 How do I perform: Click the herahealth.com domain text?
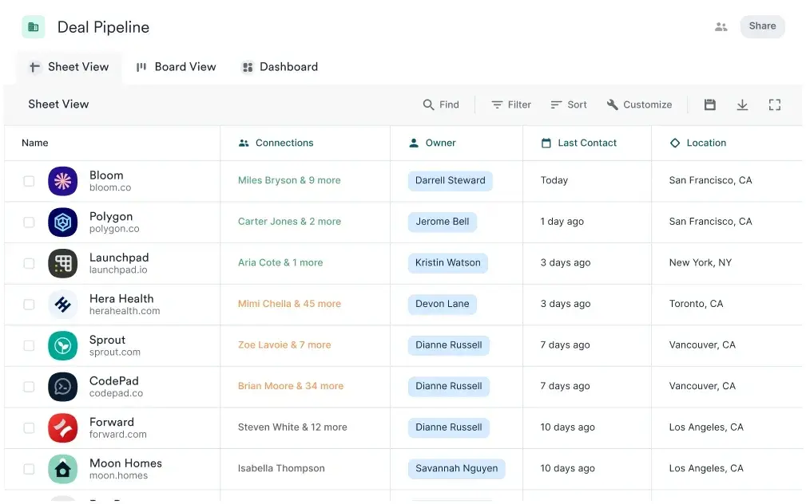tap(125, 311)
